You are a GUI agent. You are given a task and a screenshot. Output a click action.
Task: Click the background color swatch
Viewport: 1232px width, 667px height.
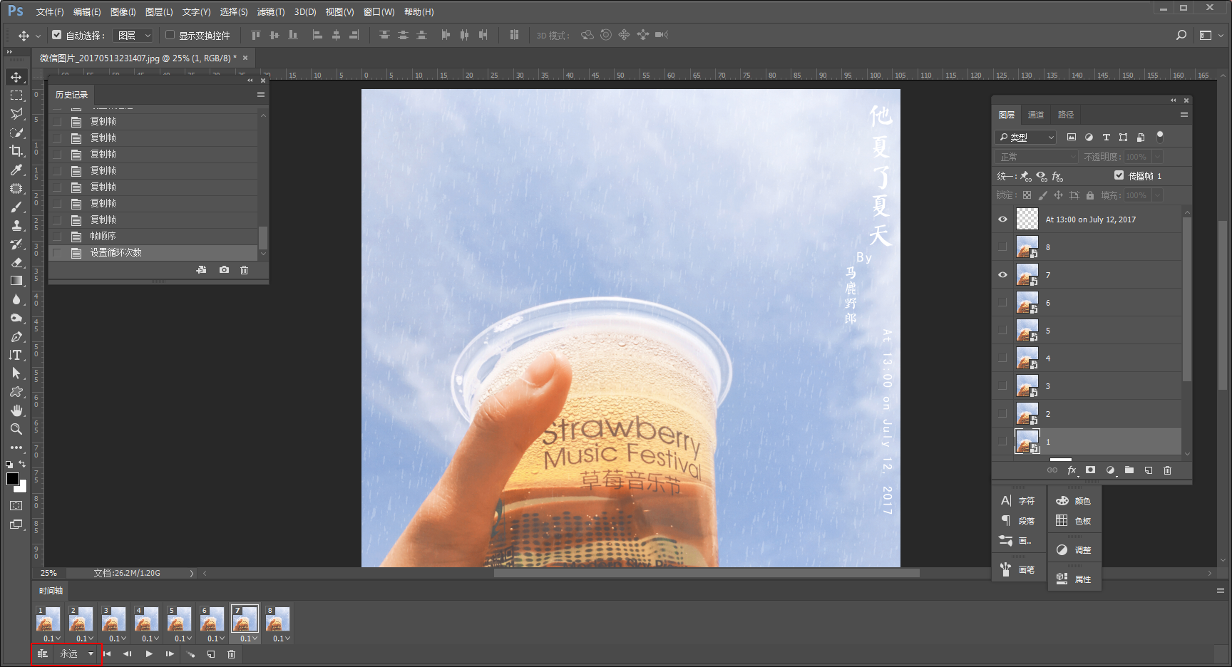tap(23, 488)
